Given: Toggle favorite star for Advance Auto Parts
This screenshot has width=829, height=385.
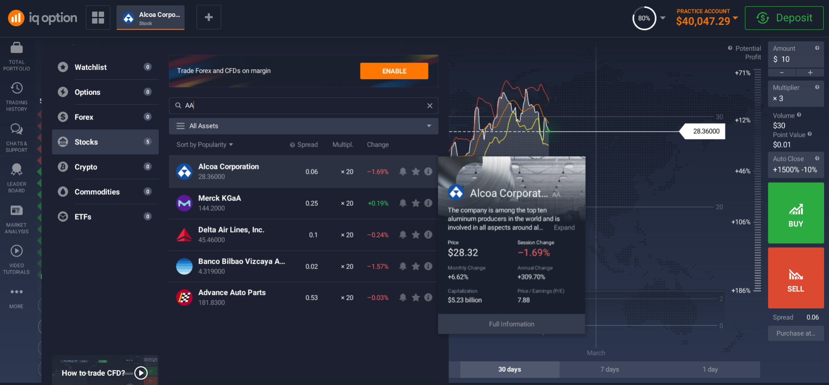Looking at the screenshot, I should (x=416, y=297).
